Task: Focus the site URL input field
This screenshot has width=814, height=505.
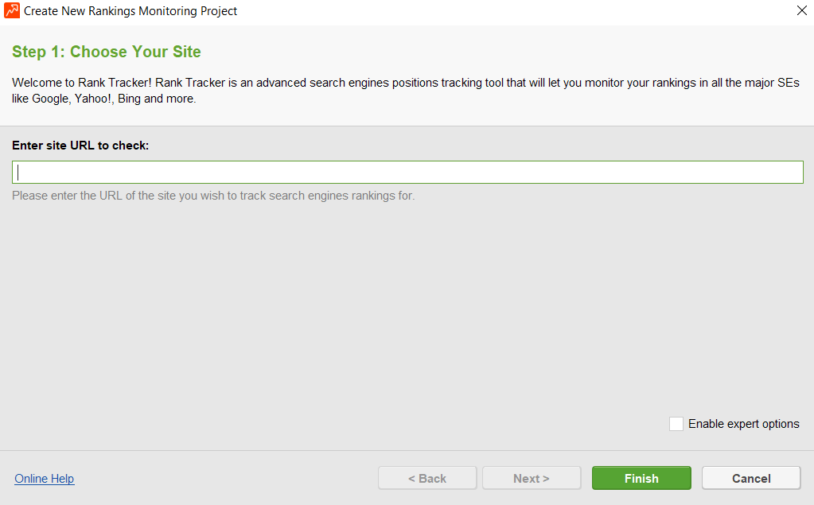Action: [x=407, y=172]
